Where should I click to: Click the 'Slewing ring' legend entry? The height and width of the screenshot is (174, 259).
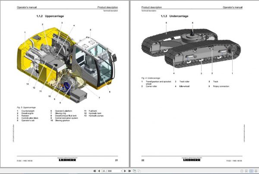(60, 114)
